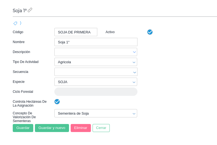
Task: Open the Especie dropdown showing SOJA
Action: coord(134,82)
